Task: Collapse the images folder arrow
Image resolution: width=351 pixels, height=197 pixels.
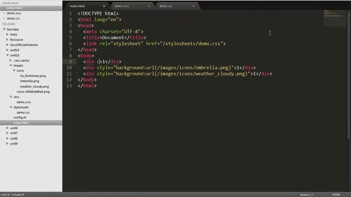Action: click(11, 66)
